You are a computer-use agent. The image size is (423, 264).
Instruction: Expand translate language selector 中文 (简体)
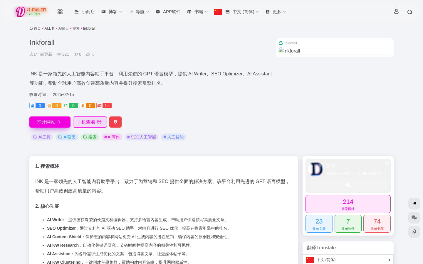(348, 260)
